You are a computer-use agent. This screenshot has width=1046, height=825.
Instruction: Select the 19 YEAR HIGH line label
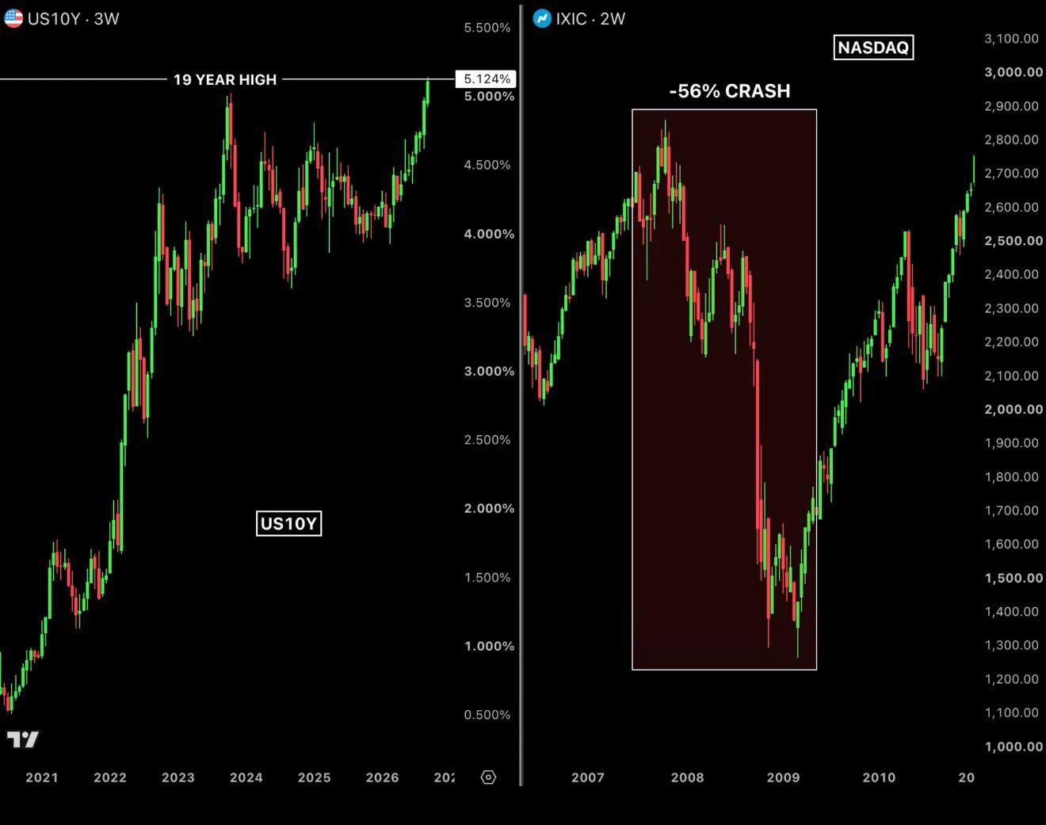pyautogui.click(x=225, y=80)
